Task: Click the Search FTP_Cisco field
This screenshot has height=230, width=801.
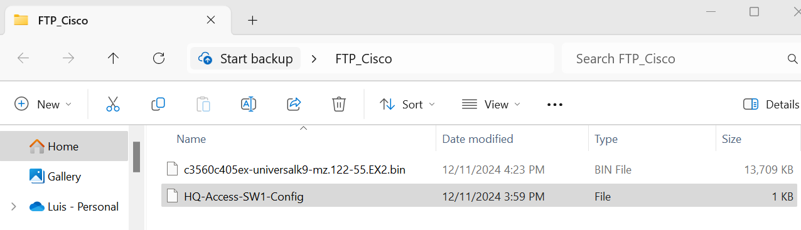Action: [680, 59]
